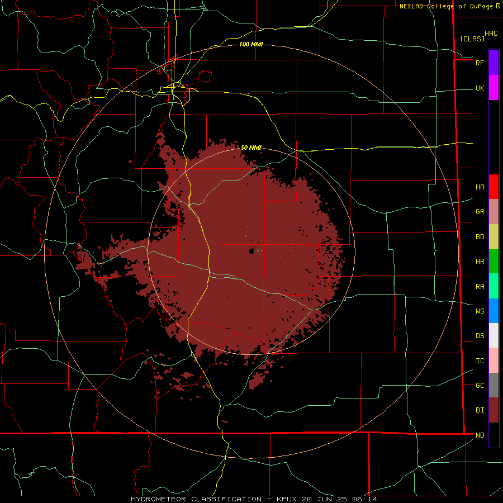Click the HHC product code label
This screenshot has height=503, width=503.
pyautogui.click(x=491, y=34)
